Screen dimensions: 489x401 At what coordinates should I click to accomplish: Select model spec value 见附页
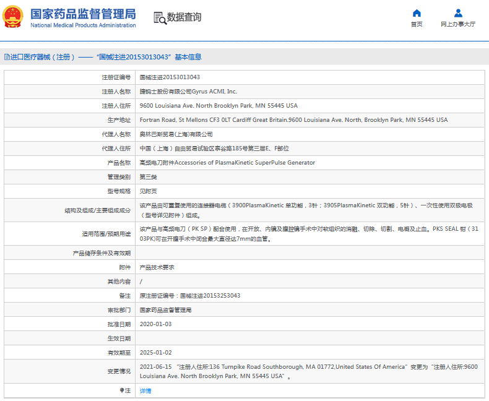148,191
